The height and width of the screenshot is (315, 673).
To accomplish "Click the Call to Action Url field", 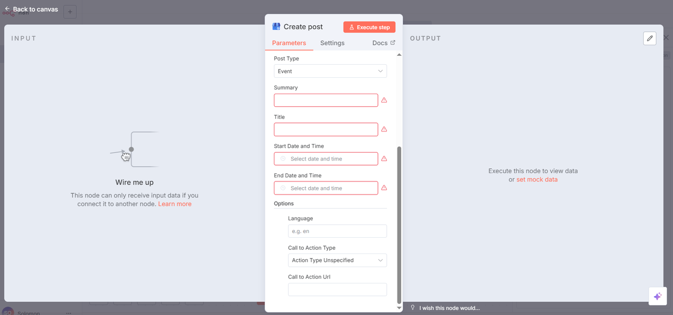I will pos(338,290).
